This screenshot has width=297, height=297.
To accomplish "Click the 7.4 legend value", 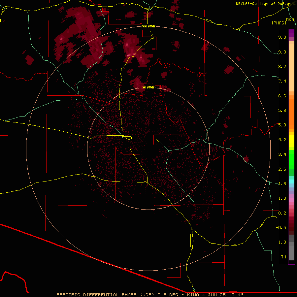I will coord(282,81).
